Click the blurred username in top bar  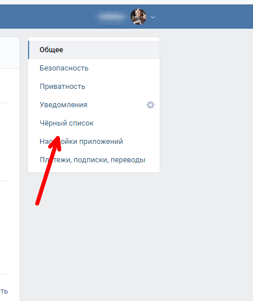(x=112, y=17)
